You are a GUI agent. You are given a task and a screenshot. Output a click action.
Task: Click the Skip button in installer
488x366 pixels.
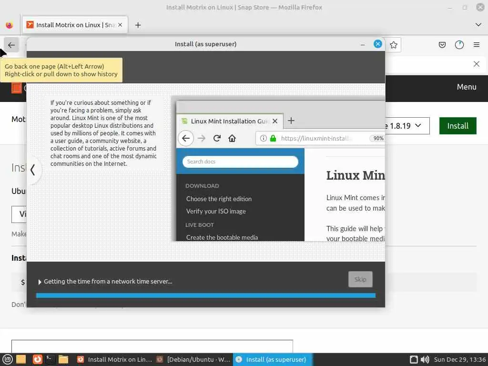[x=360, y=279]
